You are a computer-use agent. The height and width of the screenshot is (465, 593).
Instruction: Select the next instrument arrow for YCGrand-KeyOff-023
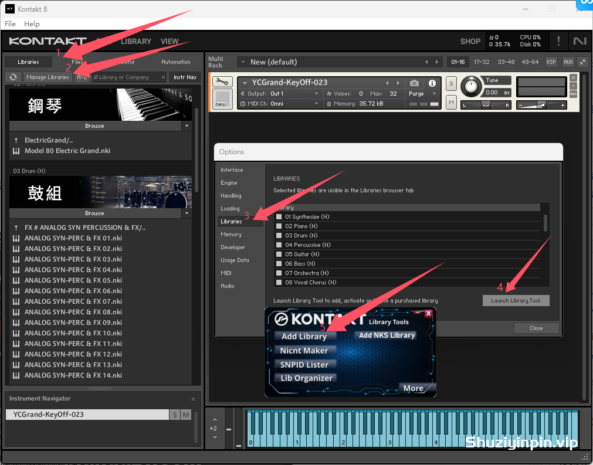pyautogui.click(x=398, y=83)
